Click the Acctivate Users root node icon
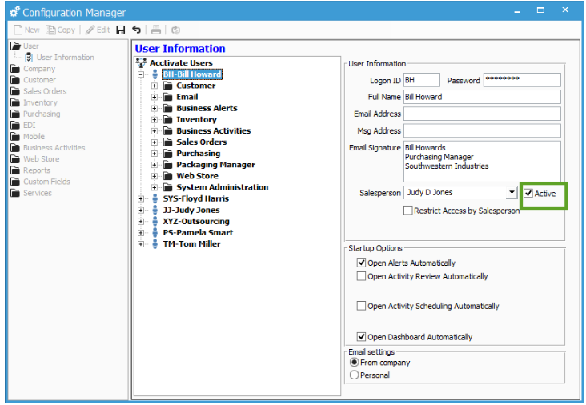This screenshot has width=586, height=405. tap(141, 62)
